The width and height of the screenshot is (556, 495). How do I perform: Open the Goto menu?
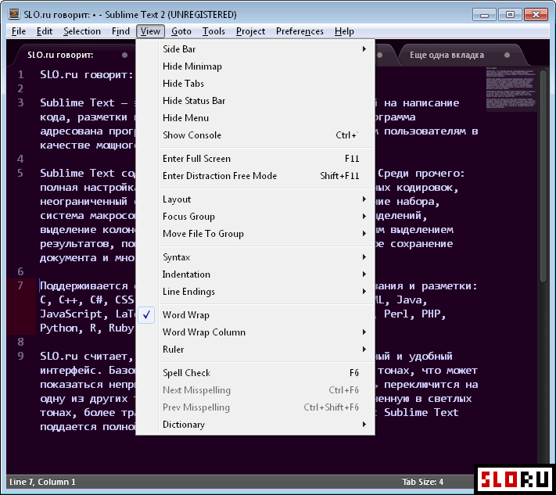[181, 31]
